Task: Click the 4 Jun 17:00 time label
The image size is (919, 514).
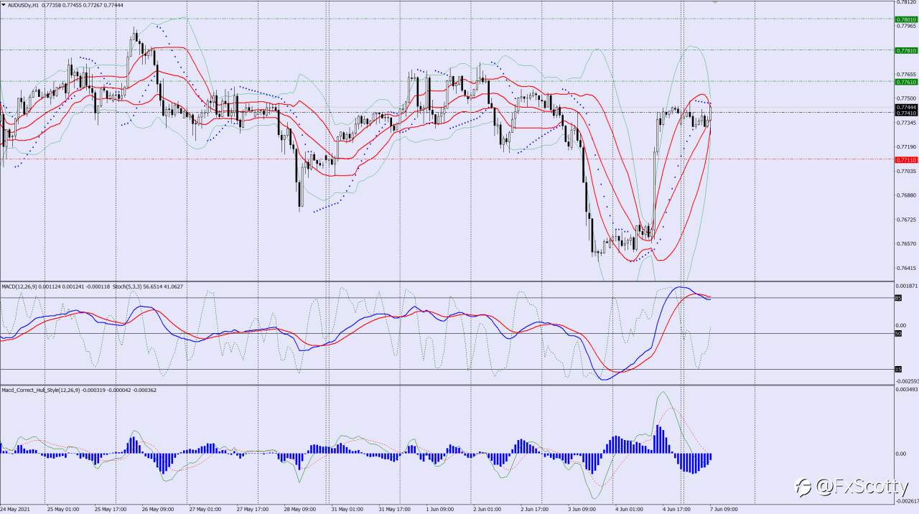Action: point(678,510)
